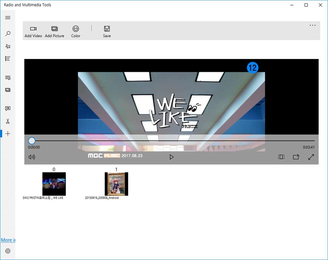Close the Radio and Multimedia Tools window
Image resolution: width=328 pixels, height=260 pixels.
click(320, 5)
